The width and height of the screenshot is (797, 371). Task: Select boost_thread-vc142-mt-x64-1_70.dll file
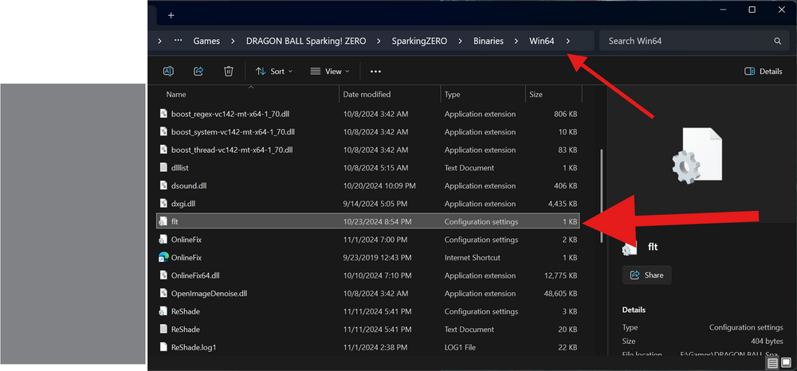coord(368,150)
